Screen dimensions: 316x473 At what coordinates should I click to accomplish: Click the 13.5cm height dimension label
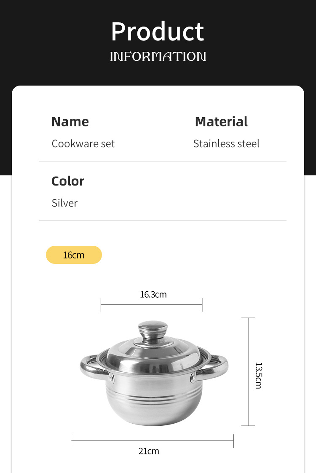[258, 375]
